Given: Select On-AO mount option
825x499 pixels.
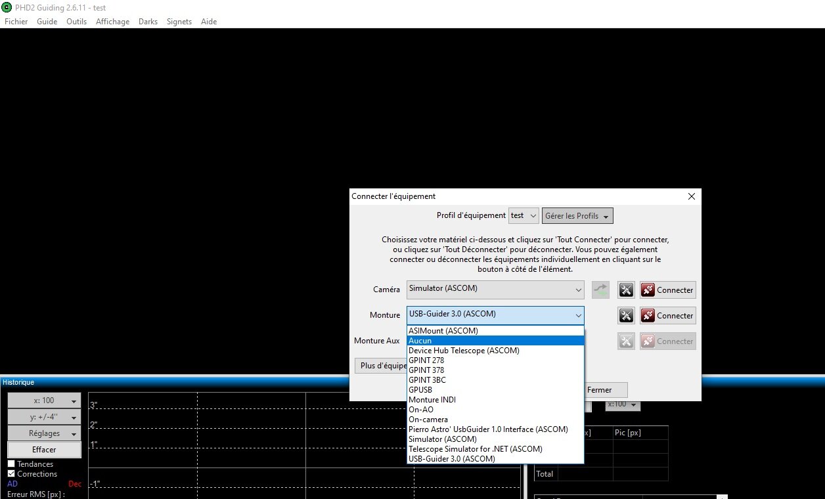Looking at the screenshot, I should [495, 410].
